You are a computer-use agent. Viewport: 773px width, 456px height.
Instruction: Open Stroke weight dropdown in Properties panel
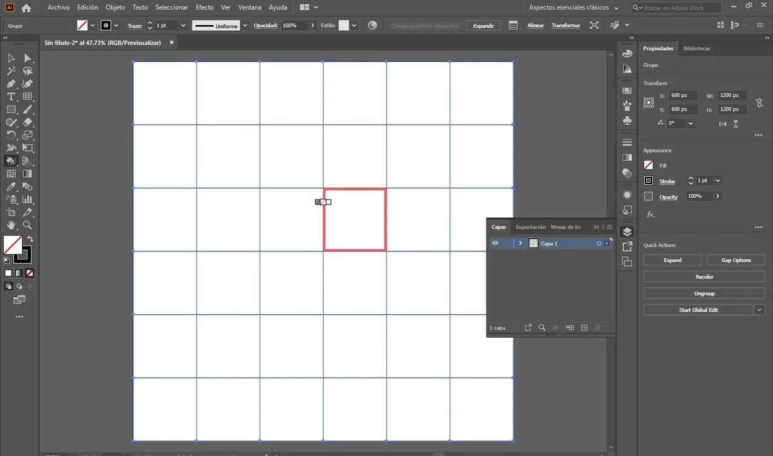[717, 180]
